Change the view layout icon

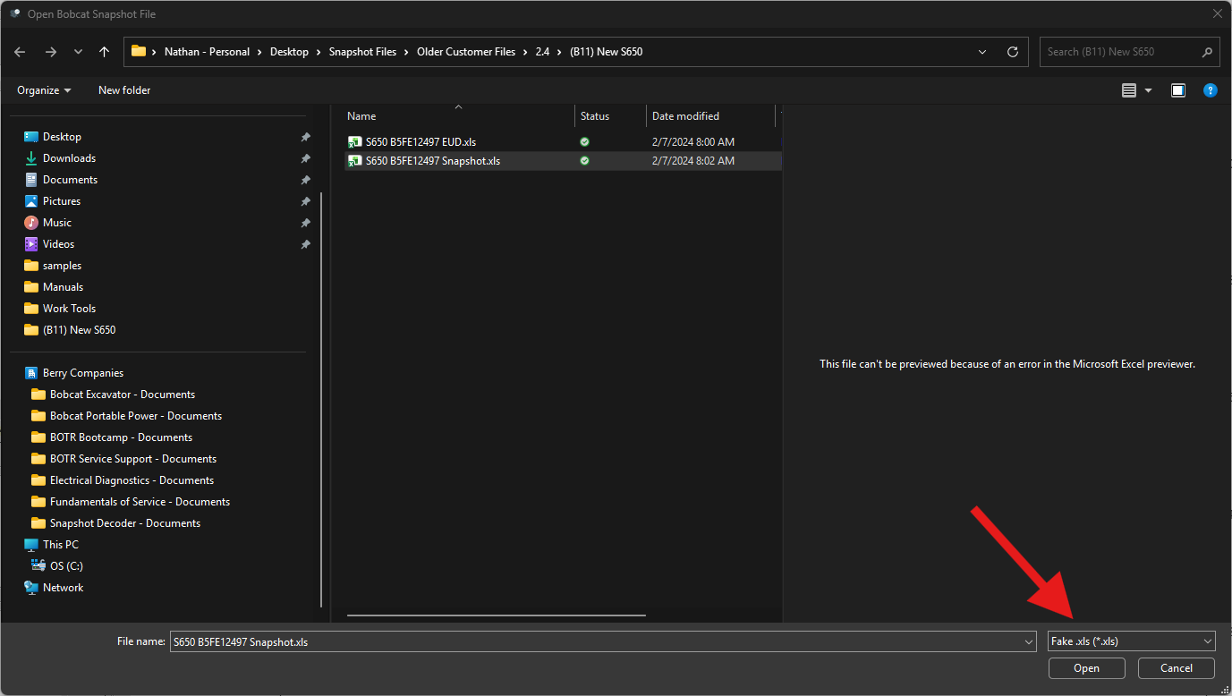point(1129,90)
